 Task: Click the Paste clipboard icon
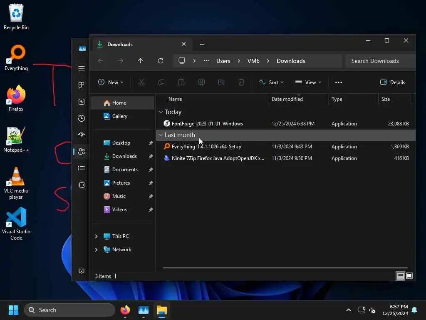181,82
